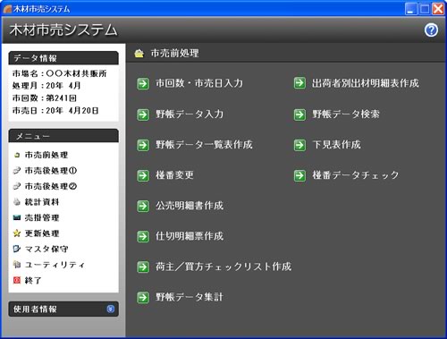Image resolution: width=447 pixels, height=339 pixels.
Task: Click the arrow icon beside 野帳データ入力
Action: [x=143, y=114]
